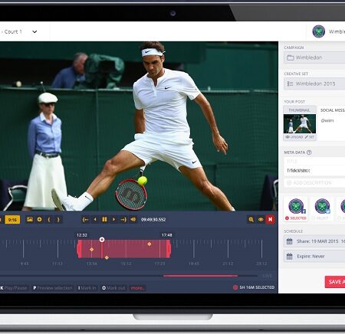Click the diamond marker near 13:56
Image resolution: width=345 pixels, height=334 pixels.
point(91,249)
